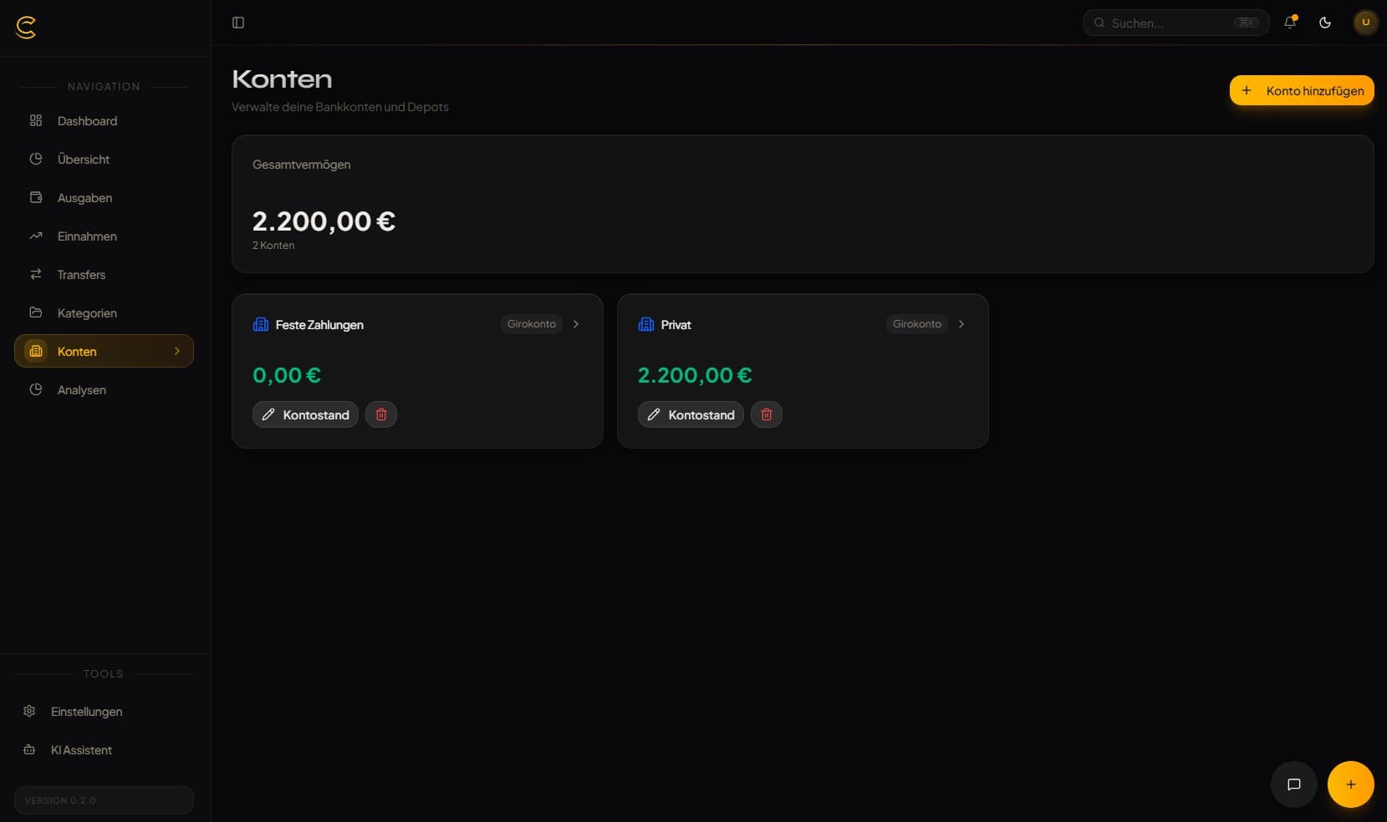Expand the Feste Zahlungen account chevron

(x=576, y=324)
